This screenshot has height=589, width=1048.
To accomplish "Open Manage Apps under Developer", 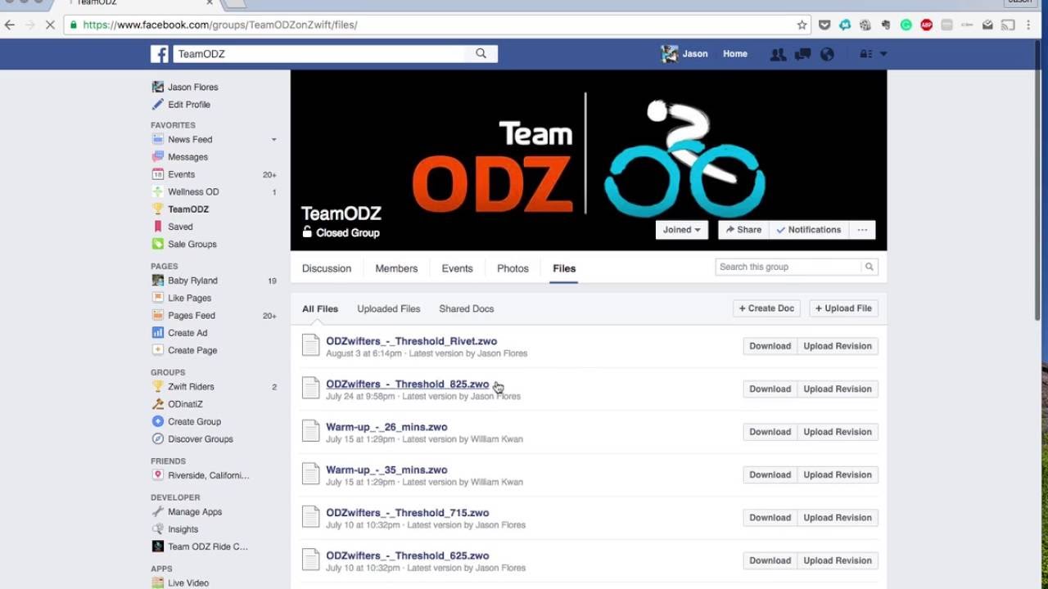I will pos(187,512).
